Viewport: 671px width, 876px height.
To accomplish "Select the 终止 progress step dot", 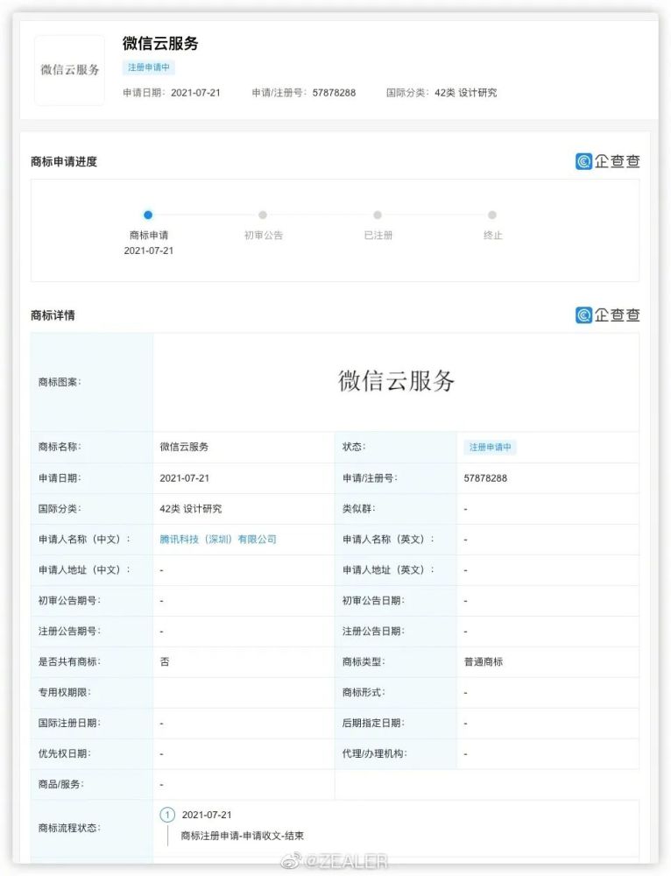I will click(492, 215).
